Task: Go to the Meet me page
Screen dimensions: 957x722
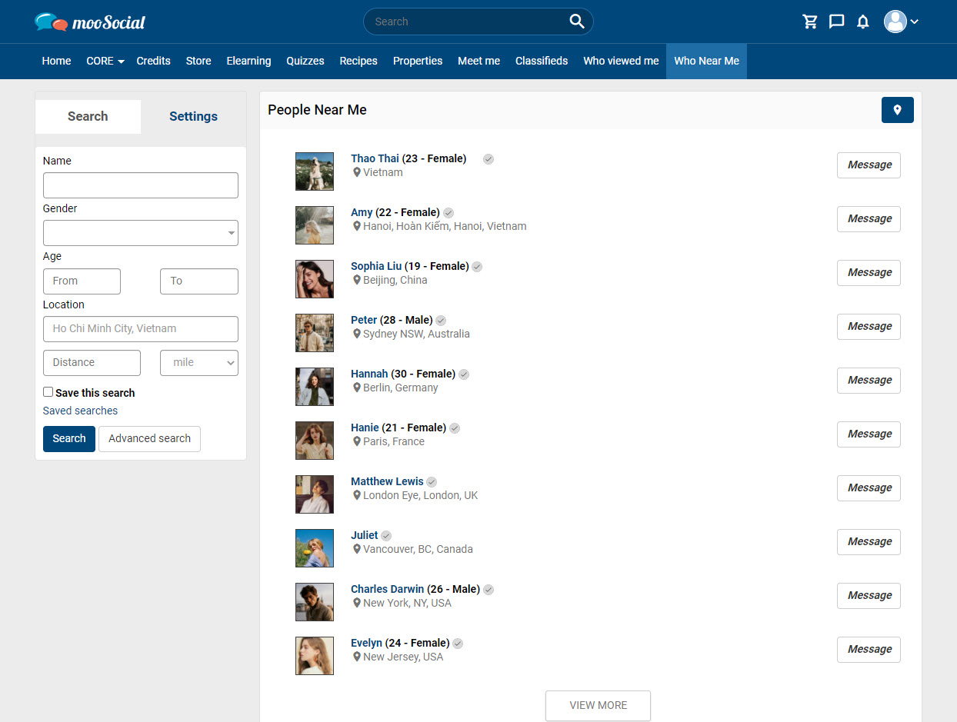Action: pos(478,61)
